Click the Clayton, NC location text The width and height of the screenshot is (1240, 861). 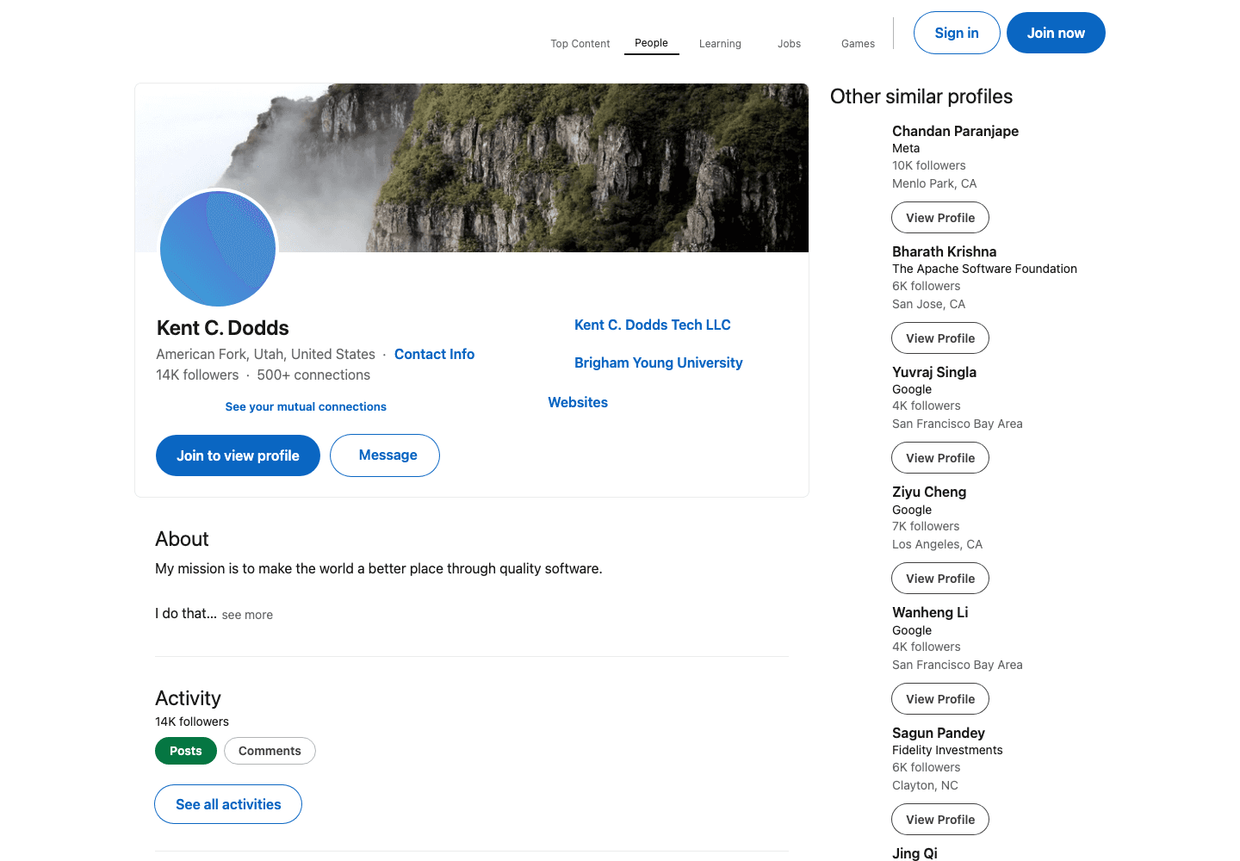coord(925,785)
